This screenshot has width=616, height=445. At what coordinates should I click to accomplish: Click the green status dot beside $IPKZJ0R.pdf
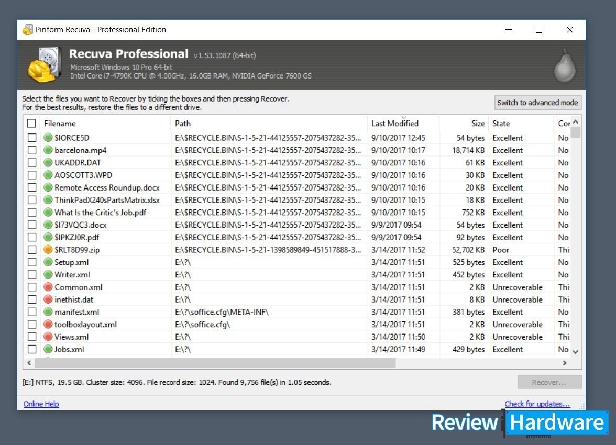tap(48, 237)
